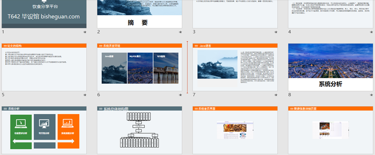Click the animation star under slide 2

(180, 32)
